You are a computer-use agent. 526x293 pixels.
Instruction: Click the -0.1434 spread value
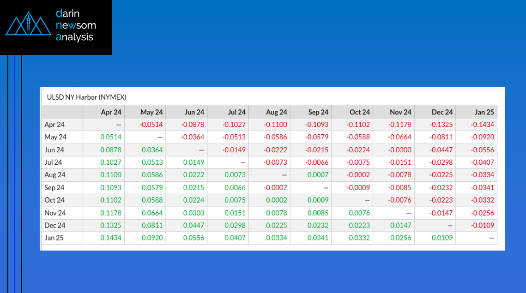[483, 125]
